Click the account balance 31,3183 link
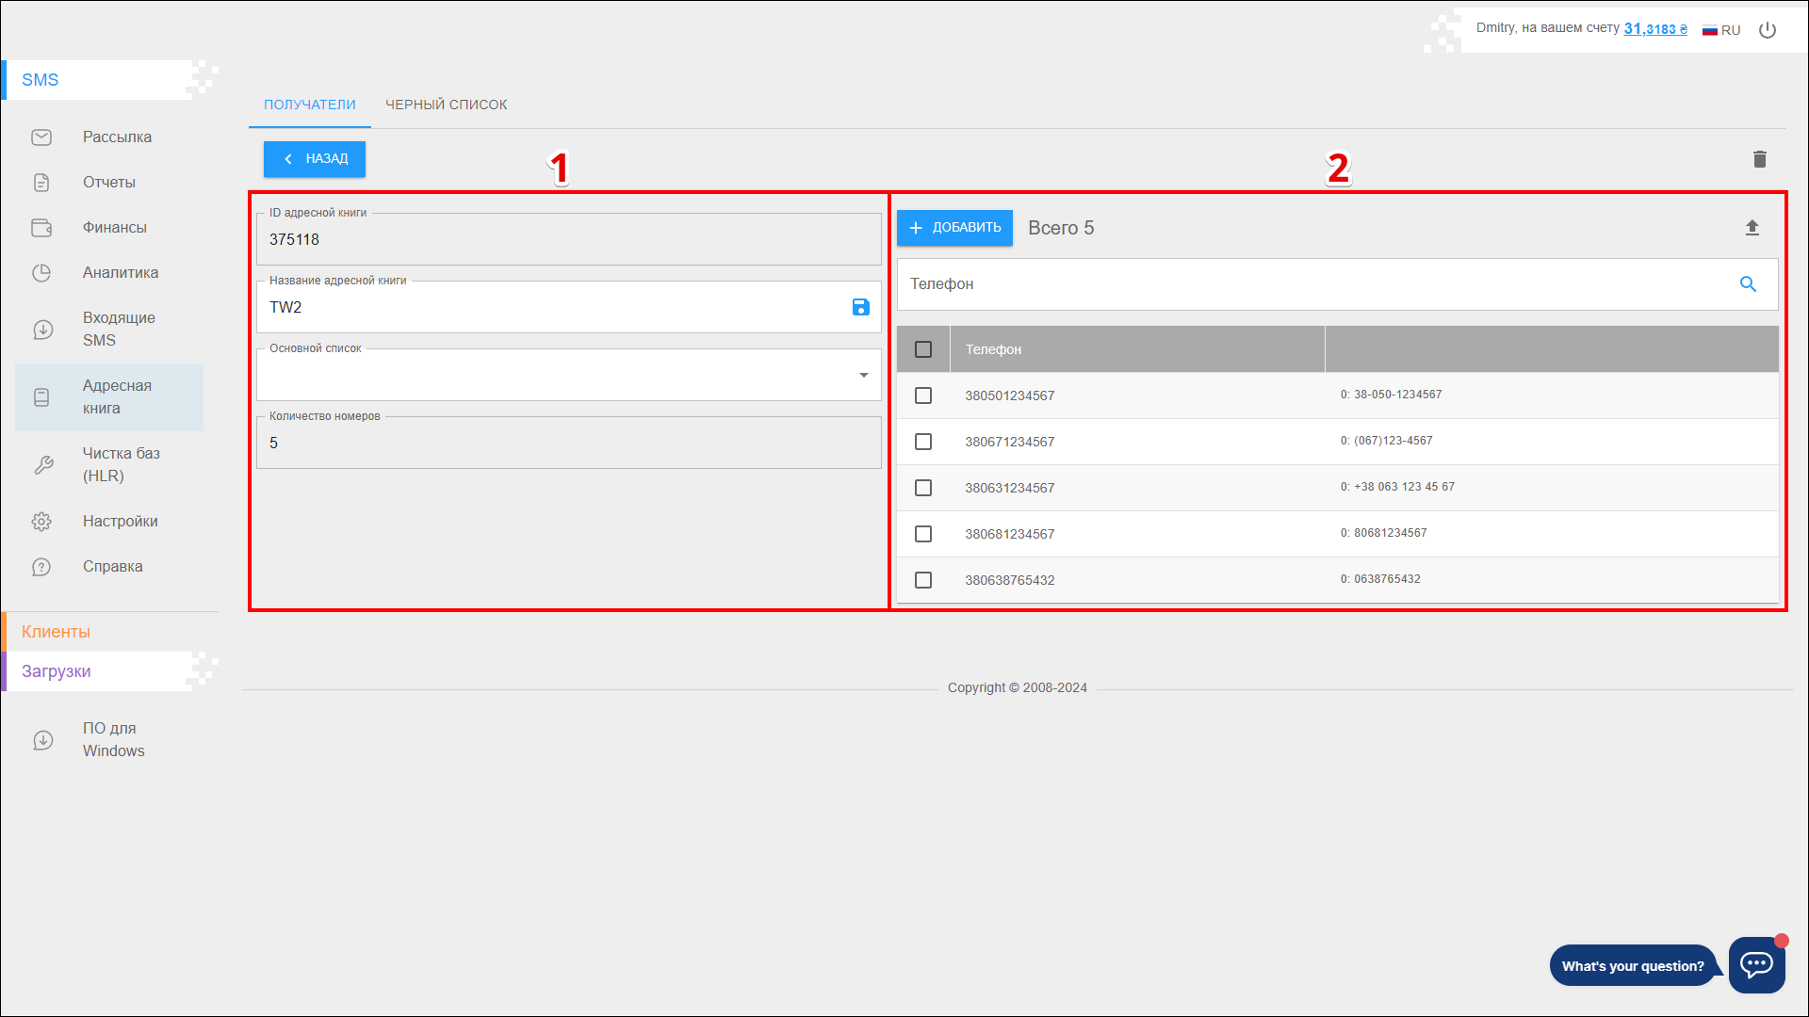The height and width of the screenshot is (1017, 1809). coord(1654,29)
